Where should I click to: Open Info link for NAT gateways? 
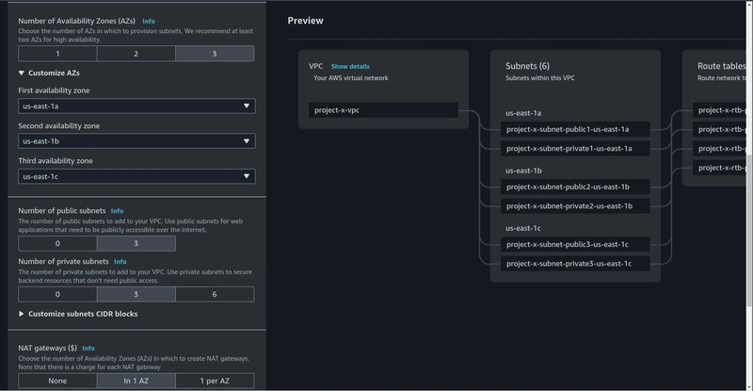[x=88, y=349]
